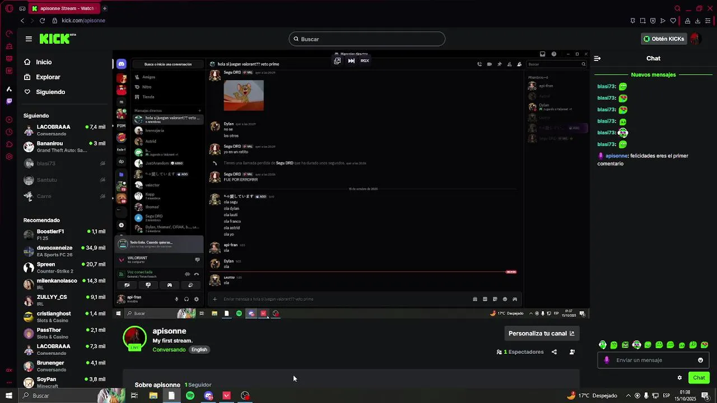The image size is (717, 403).
Task: Click the English language tag
Action: 199,350
